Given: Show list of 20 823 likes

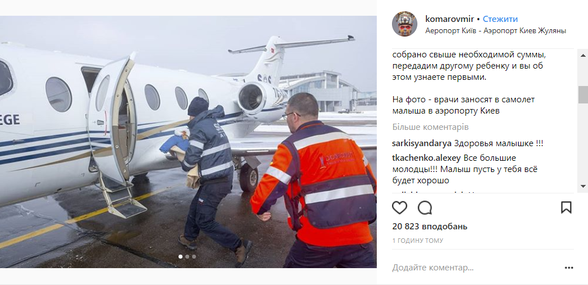Looking at the screenshot, I should [430, 227].
